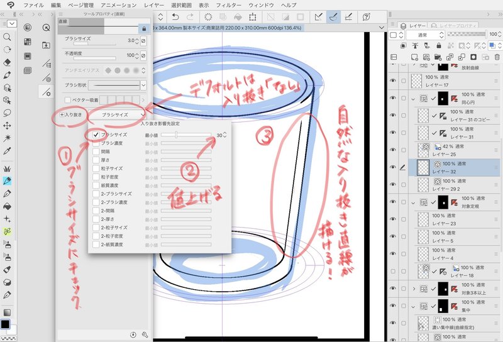
Task: Adjust the 最小値 slider for ブラシサイズ
Action: click(x=186, y=135)
